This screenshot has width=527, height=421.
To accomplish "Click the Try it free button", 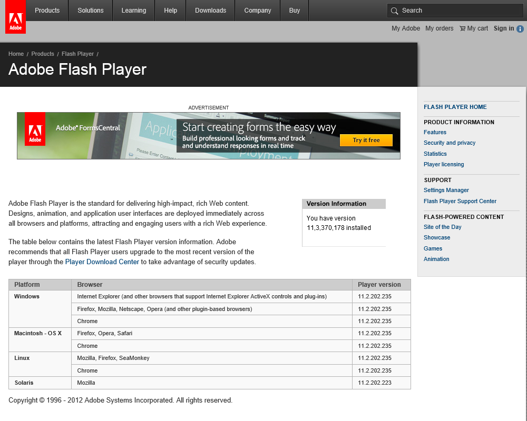I will tap(366, 140).
